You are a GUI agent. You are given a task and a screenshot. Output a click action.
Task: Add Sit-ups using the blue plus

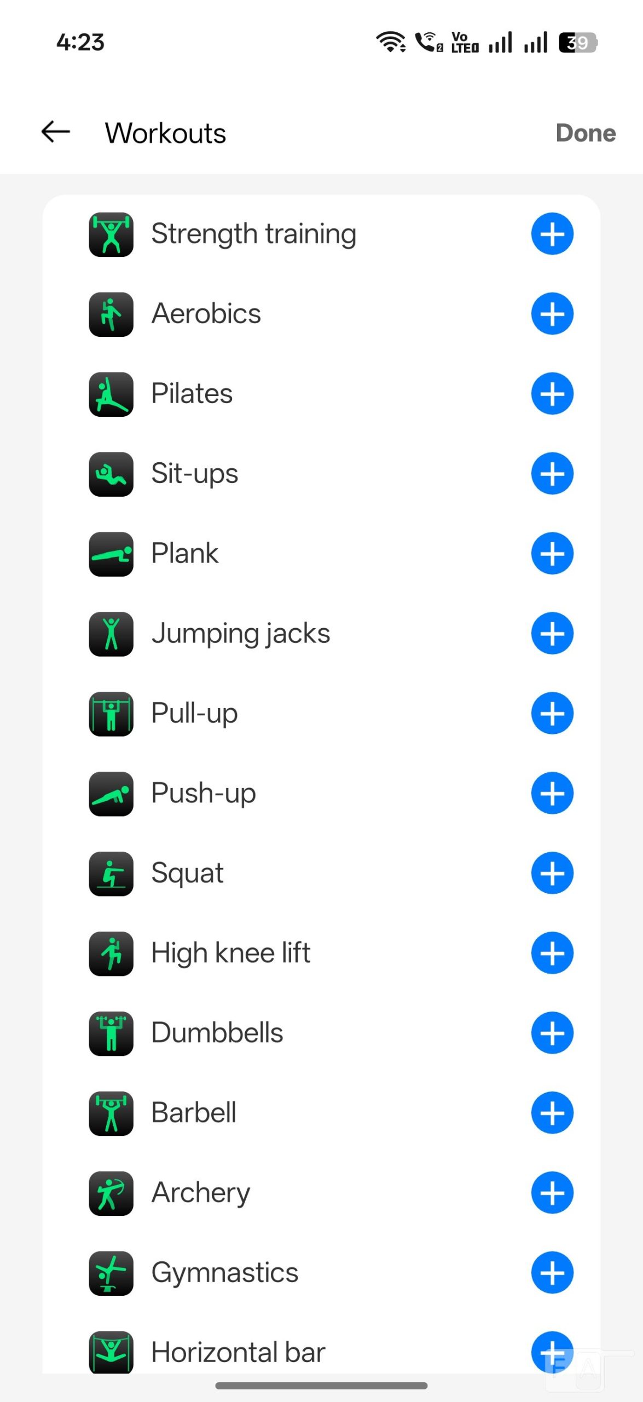552,474
